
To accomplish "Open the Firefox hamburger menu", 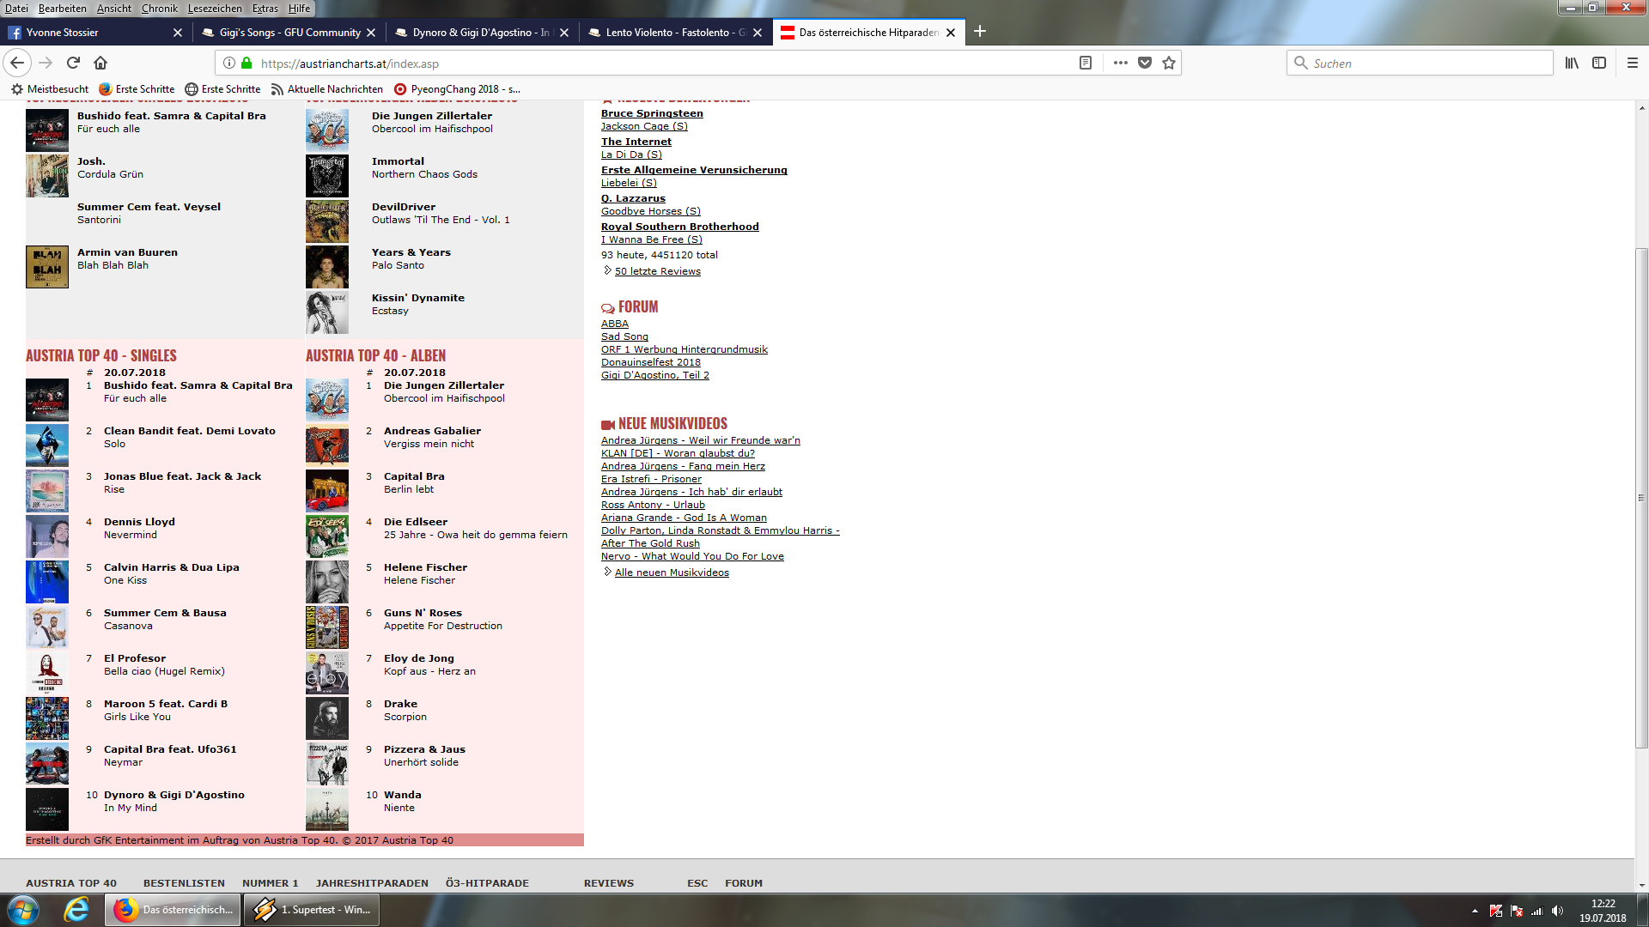I will tap(1633, 63).
